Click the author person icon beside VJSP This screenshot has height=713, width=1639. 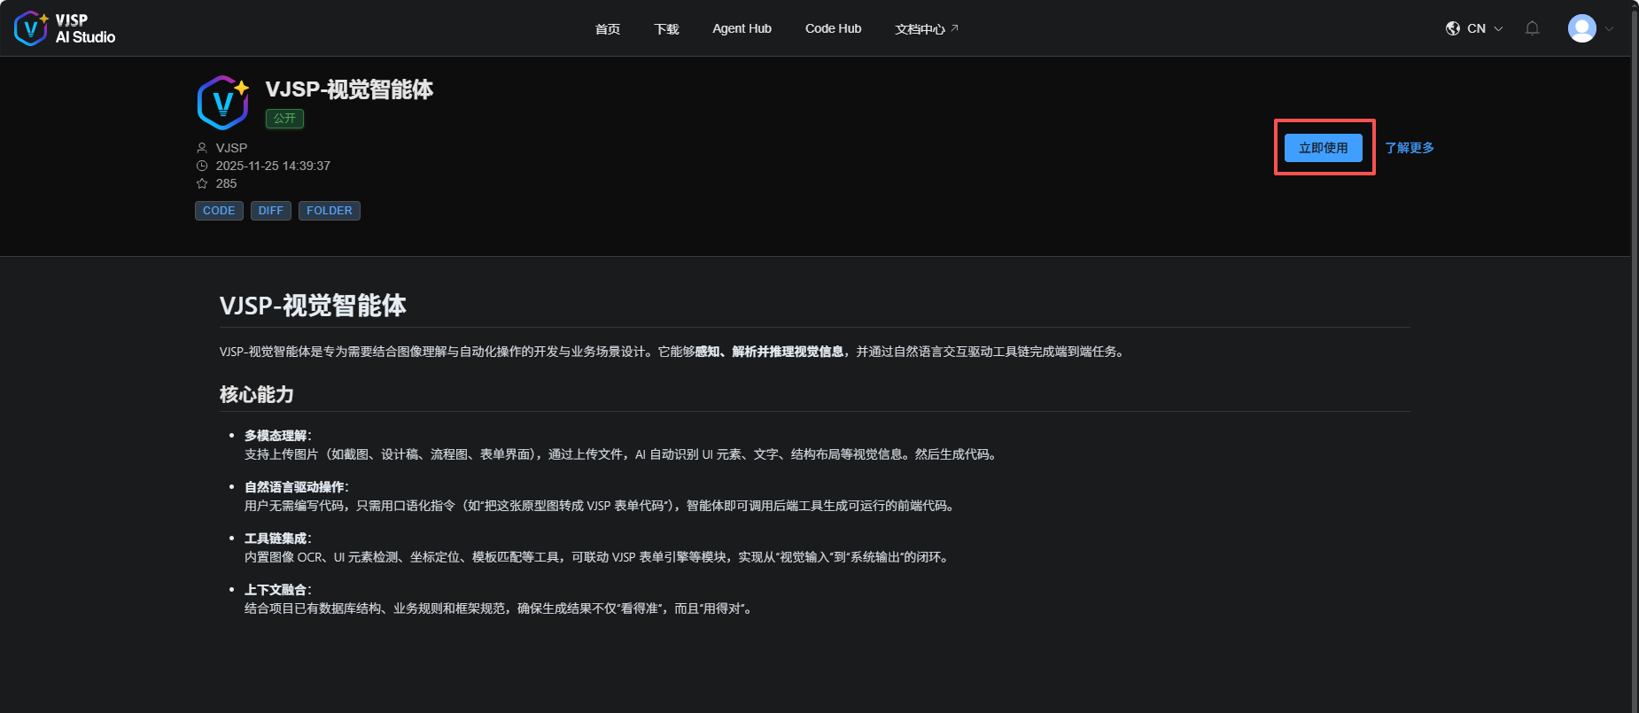pyautogui.click(x=202, y=148)
